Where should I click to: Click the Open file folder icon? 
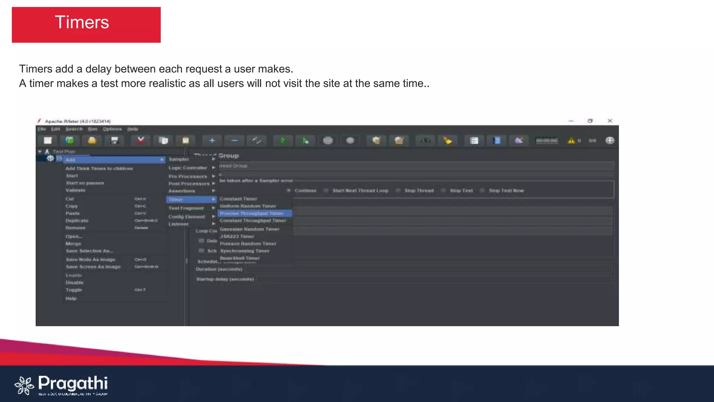click(92, 141)
